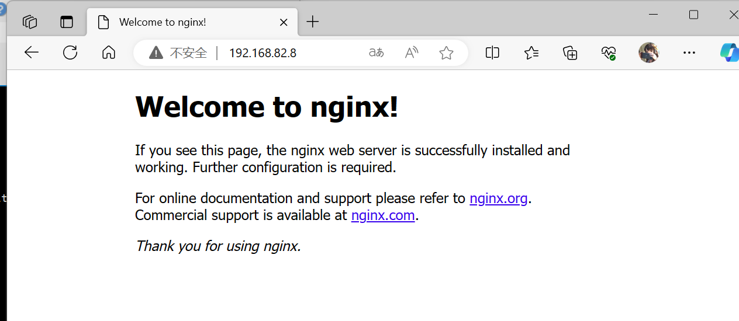This screenshot has height=321, width=739.
Task: Close the Welcome to nginx! tab
Action: pyautogui.click(x=284, y=22)
